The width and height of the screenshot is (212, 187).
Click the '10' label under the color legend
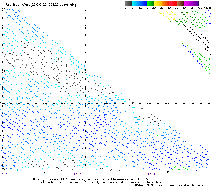(x=140, y=8)
